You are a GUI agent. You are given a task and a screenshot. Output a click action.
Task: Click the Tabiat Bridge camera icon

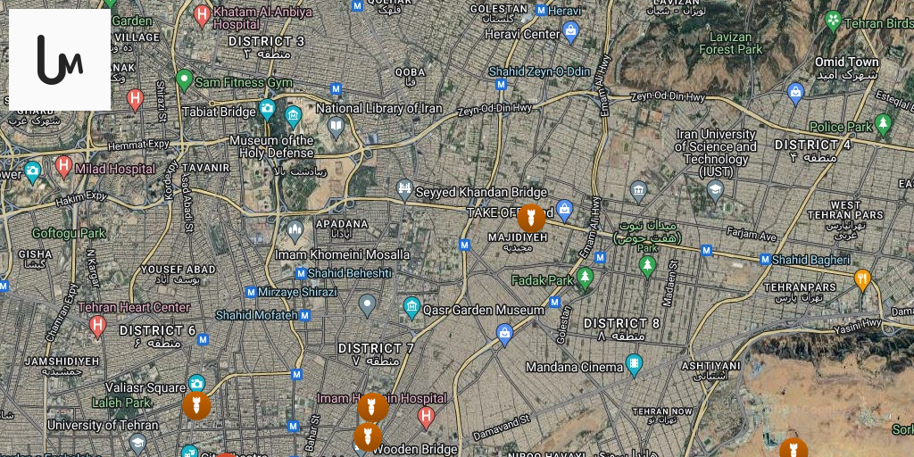coord(267,108)
